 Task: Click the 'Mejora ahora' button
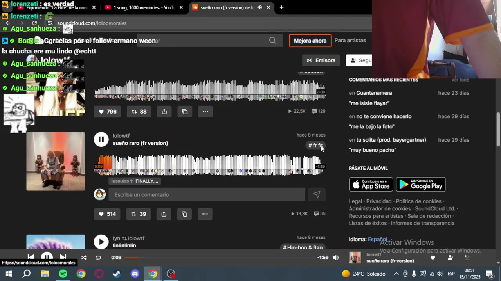pyautogui.click(x=310, y=41)
